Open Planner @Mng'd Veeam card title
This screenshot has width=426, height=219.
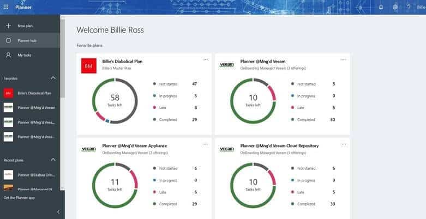pyautogui.click(x=263, y=62)
